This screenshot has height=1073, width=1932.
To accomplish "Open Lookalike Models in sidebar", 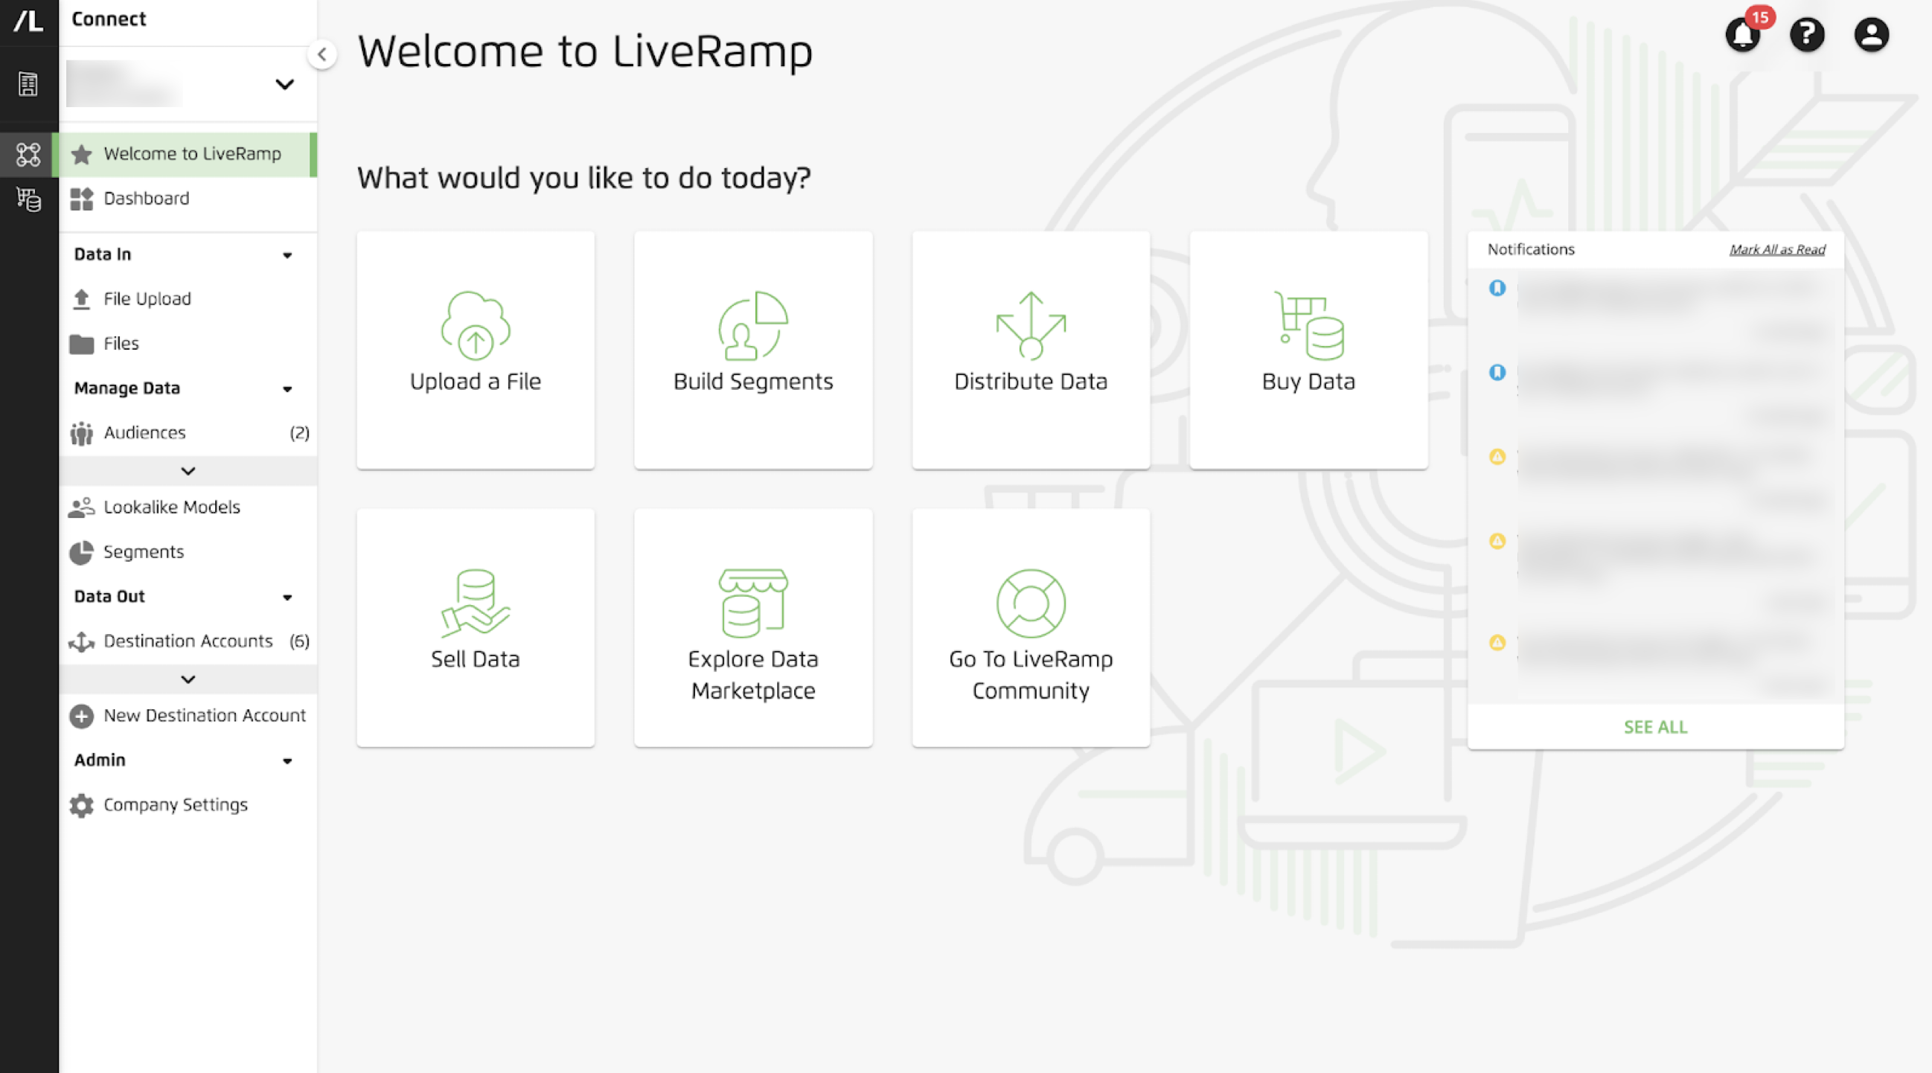I will pyautogui.click(x=188, y=507).
